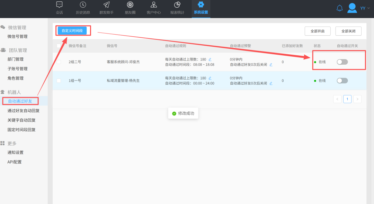Click the 更多 grid icon

[2, 143]
